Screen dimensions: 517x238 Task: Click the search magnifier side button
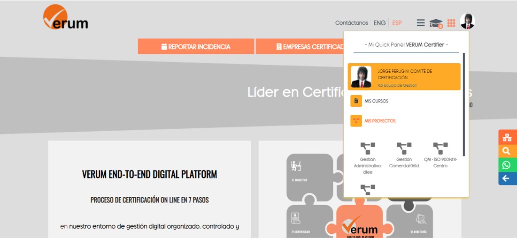pos(507,151)
